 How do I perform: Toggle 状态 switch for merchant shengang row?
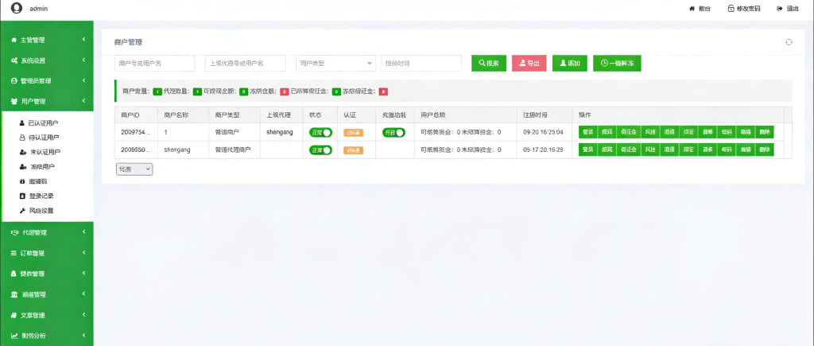coord(320,150)
